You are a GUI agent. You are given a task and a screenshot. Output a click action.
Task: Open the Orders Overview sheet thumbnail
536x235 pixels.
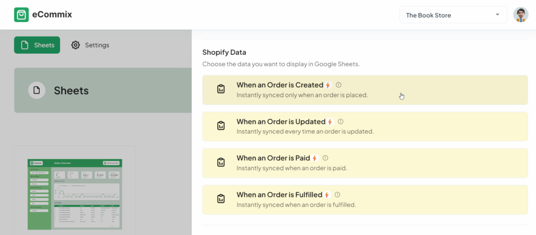point(75,194)
